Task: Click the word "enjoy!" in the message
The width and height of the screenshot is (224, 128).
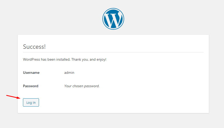Action: 101,59
